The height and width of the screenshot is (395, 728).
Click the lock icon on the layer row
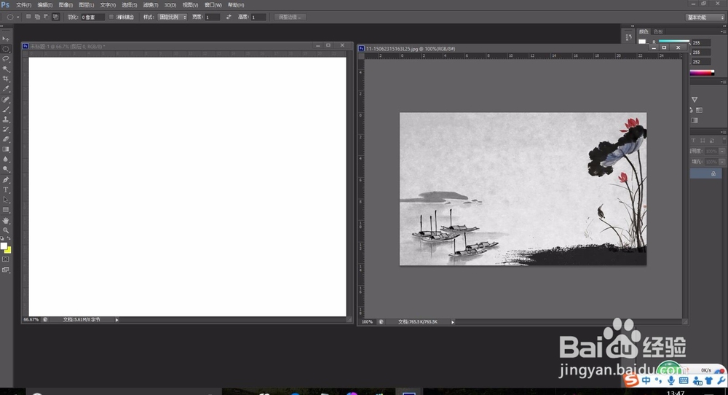(713, 173)
